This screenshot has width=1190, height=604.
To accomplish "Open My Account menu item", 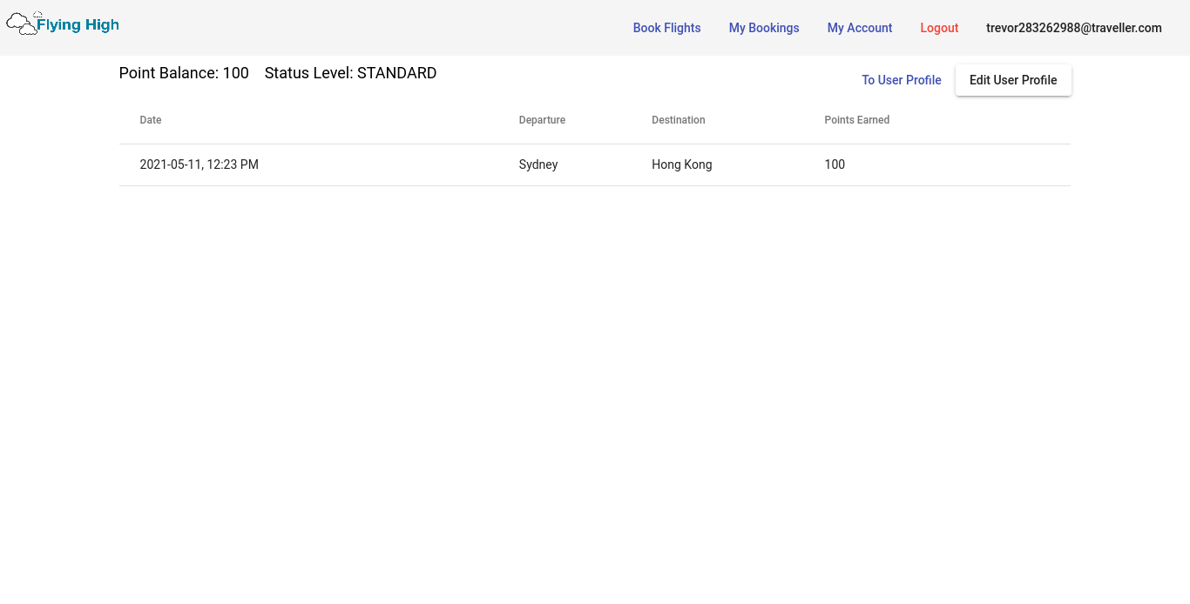I will [x=860, y=28].
